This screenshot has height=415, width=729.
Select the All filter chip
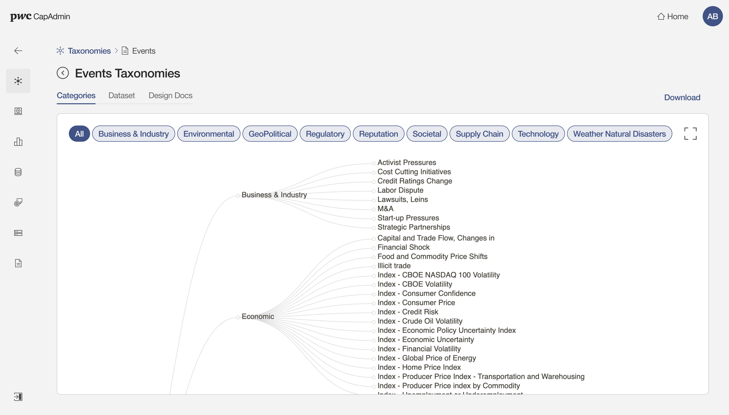pyautogui.click(x=79, y=134)
